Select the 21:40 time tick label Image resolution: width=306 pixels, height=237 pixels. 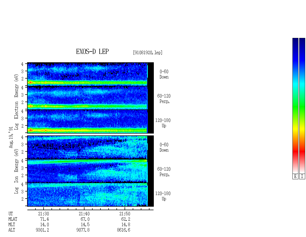click(84, 214)
